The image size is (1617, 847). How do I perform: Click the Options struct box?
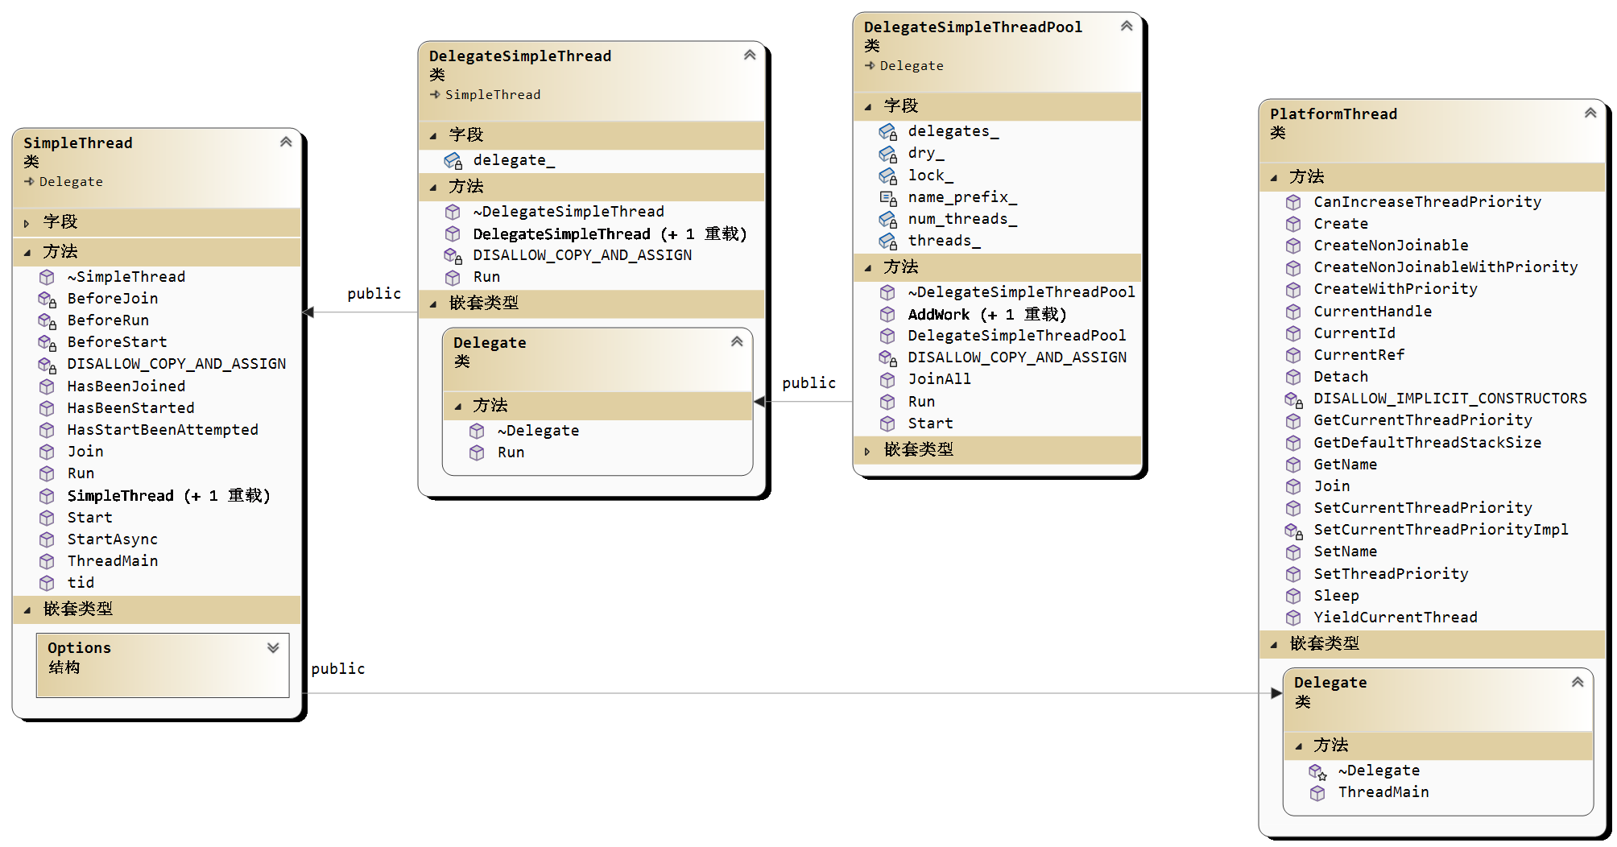163,665
